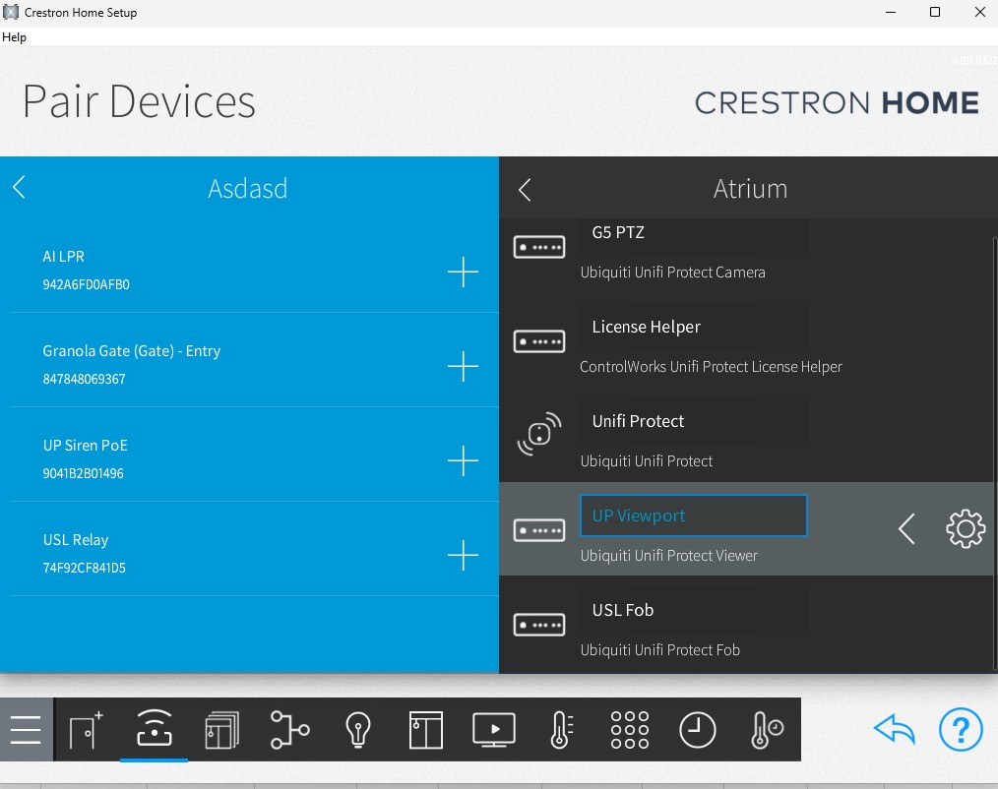Open the clock scheduling icon

point(698,729)
